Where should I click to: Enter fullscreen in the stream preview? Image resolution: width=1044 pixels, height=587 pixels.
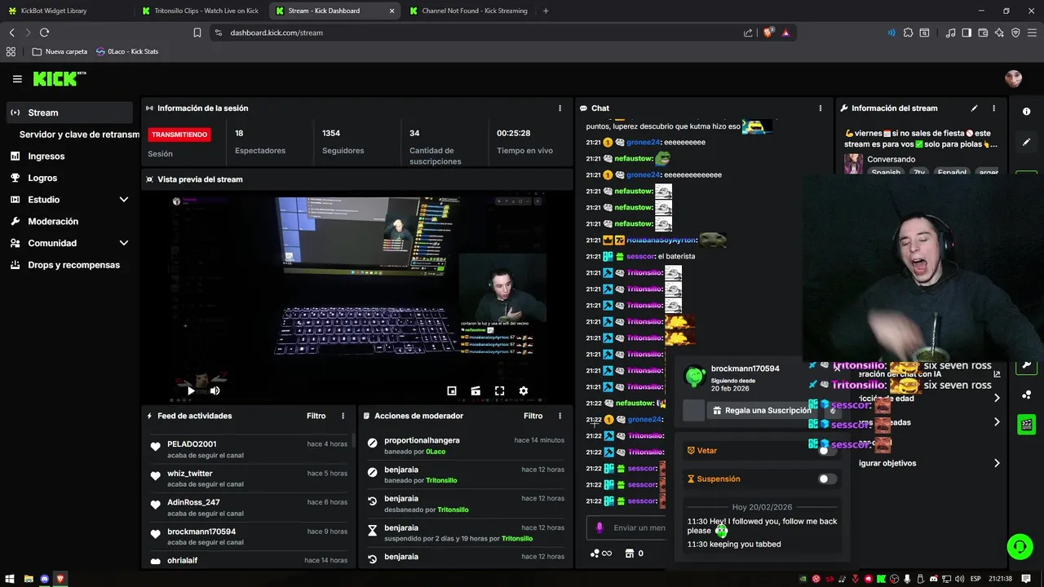[499, 391]
